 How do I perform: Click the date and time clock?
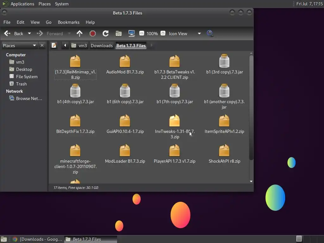pos(309,4)
